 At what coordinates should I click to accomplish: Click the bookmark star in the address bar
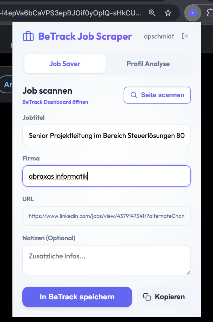point(168,13)
